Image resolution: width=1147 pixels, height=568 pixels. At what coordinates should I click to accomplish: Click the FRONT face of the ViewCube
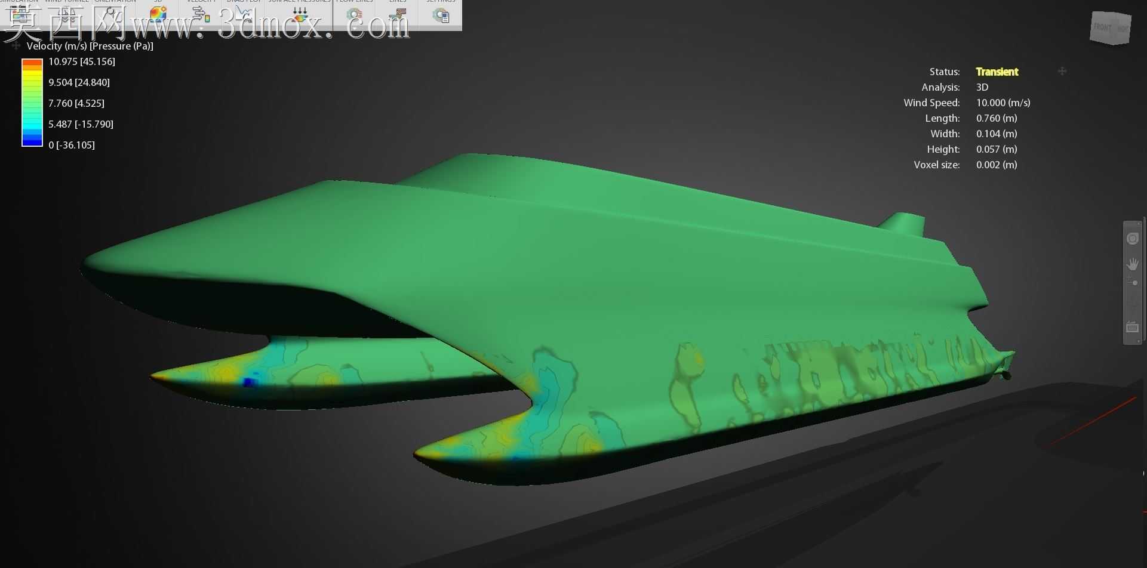point(1103,28)
